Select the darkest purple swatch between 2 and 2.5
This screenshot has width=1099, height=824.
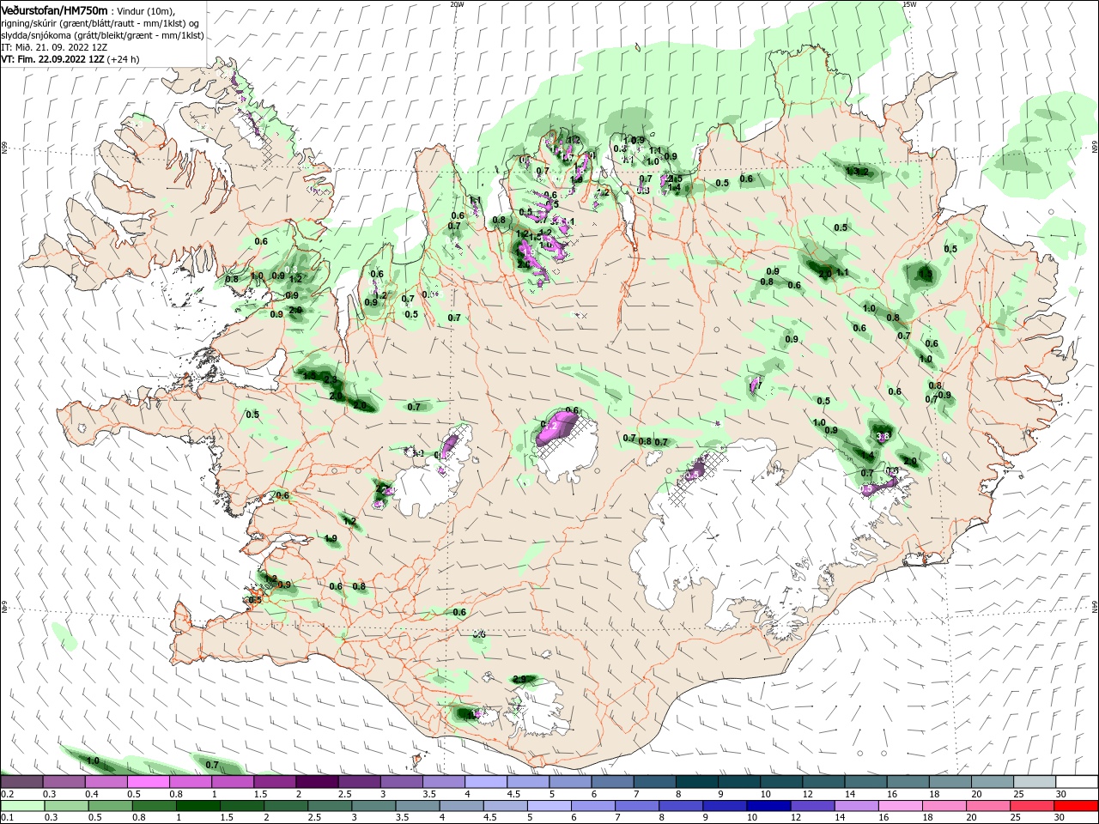(317, 782)
